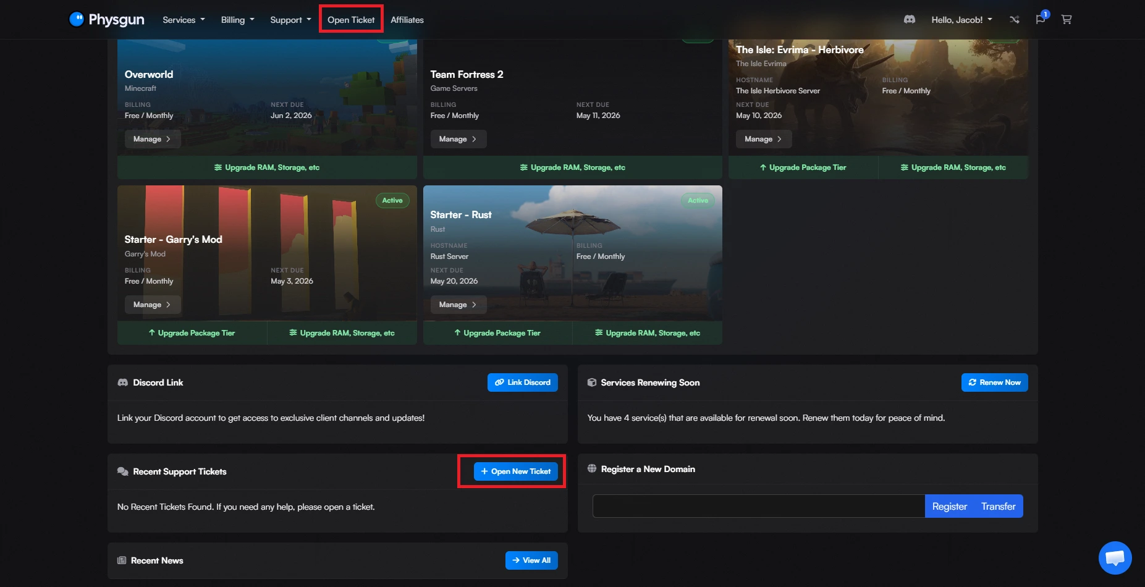Expand the Support menu

[290, 20]
